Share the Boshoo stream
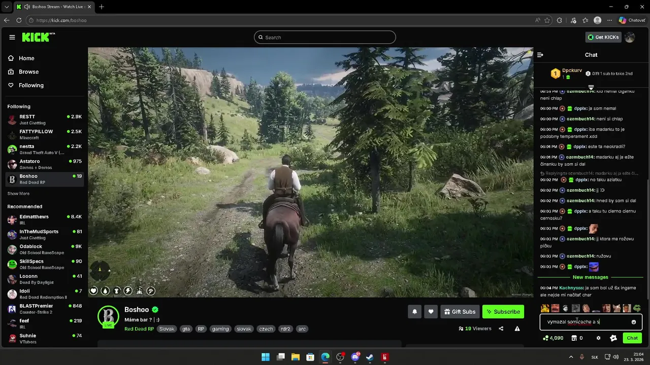The height and width of the screenshot is (365, 650). coord(501,328)
